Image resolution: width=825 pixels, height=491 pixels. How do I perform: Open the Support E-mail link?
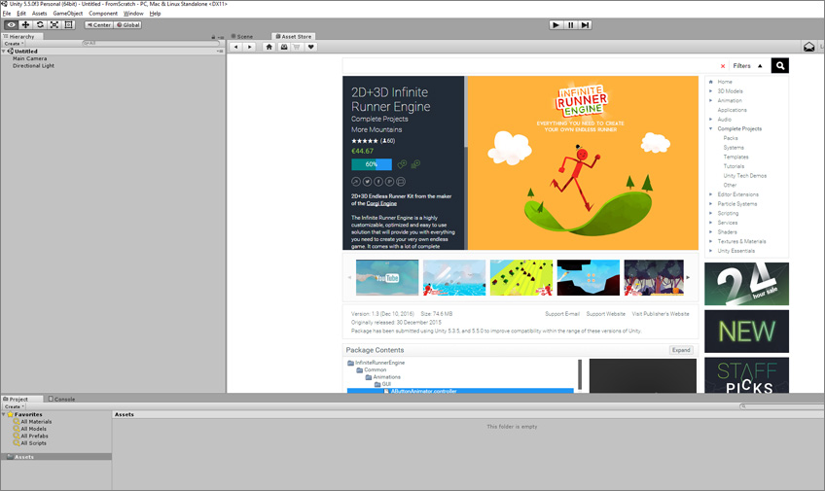coord(562,314)
